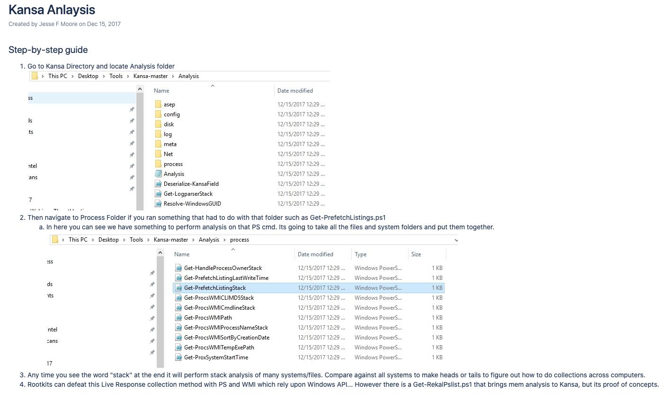Viewport: 668px width, 400px height.
Task: Open the address bar dropdown in process folder window
Action: click(456, 240)
